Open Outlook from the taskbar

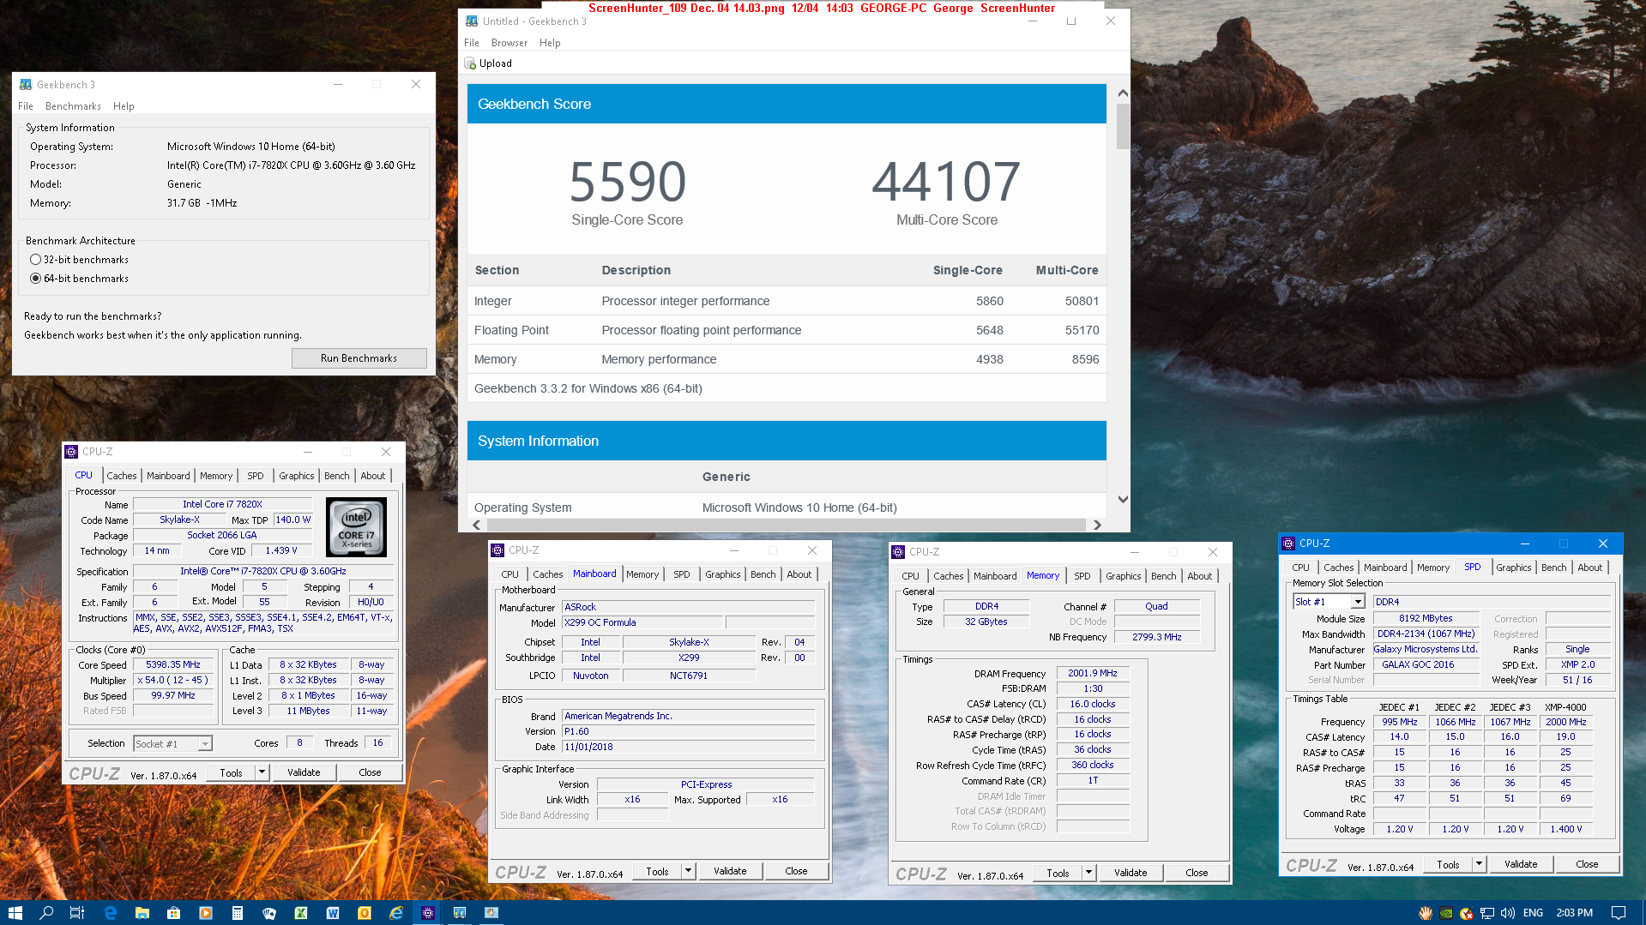tap(365, 913)
